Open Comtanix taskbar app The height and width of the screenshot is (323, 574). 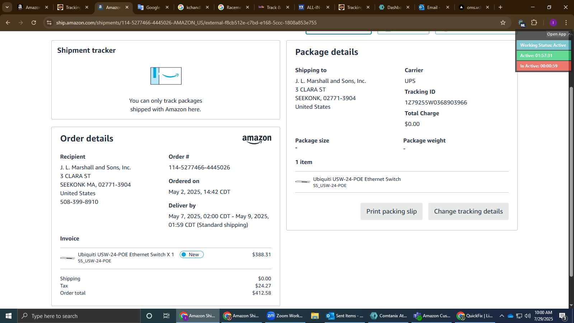(389, 316)
